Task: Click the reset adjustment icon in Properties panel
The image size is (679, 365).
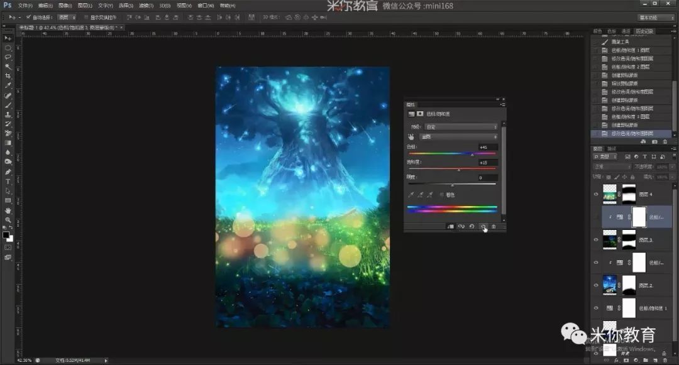Action: coord(472,226)
